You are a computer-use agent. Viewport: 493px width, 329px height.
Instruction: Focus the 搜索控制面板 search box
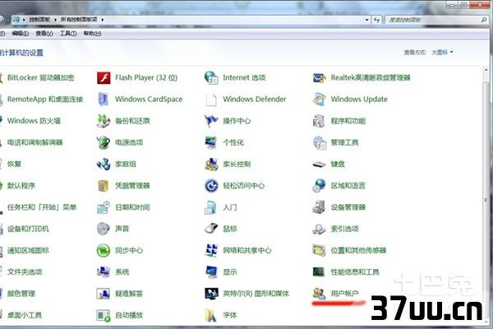point(433,20)
